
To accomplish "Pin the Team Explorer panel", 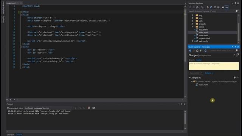I will (x=235, y=47).
